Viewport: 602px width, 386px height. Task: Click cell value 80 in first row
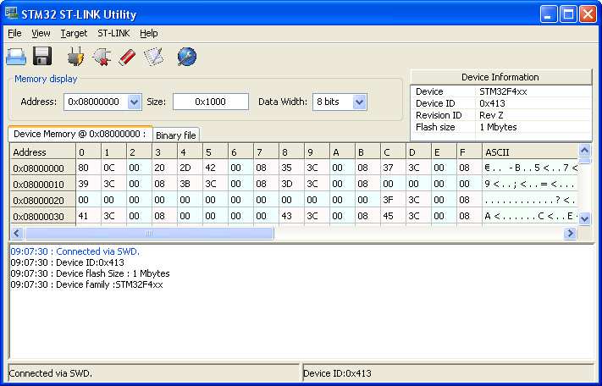[88, 168]
